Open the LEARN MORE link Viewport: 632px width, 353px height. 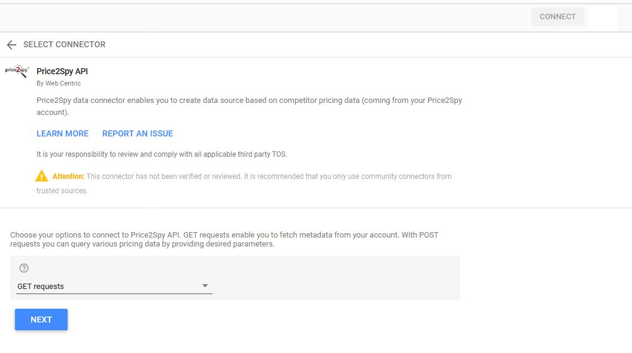[62, 133]
